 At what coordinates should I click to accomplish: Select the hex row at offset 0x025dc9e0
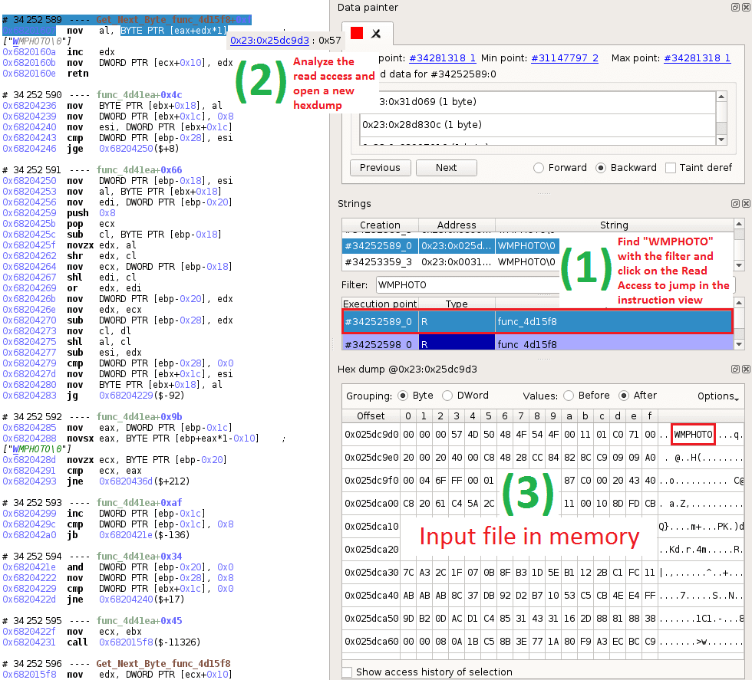(543, 458)
